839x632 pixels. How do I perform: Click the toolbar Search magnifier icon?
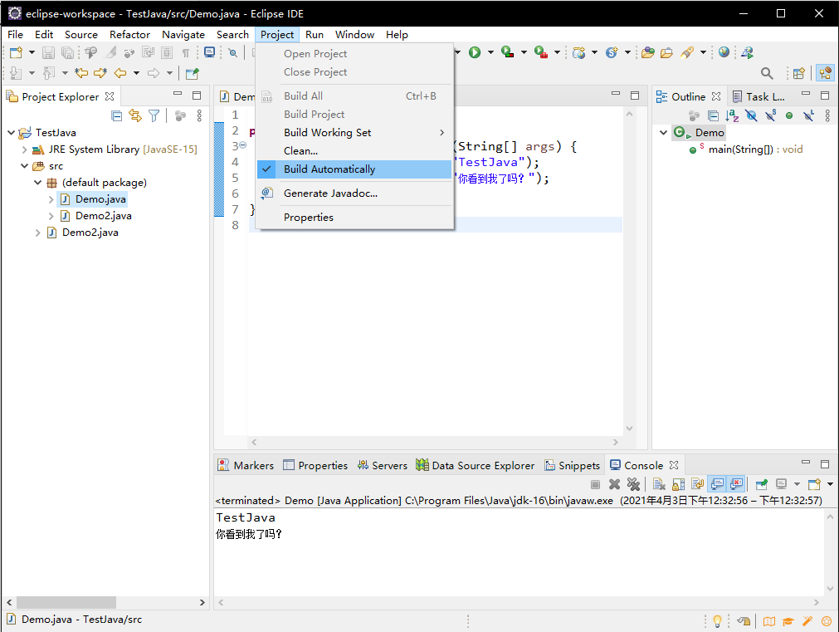coord(767,73)
